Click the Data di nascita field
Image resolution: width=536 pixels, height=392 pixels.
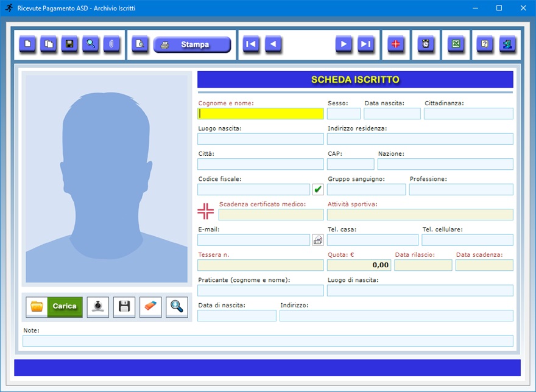tap(237, 316)
